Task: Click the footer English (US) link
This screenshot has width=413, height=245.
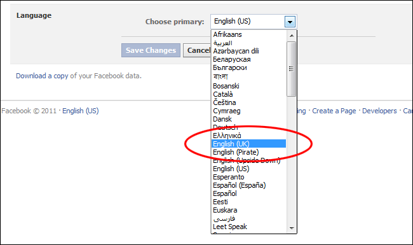Action: tap(81, 111)
